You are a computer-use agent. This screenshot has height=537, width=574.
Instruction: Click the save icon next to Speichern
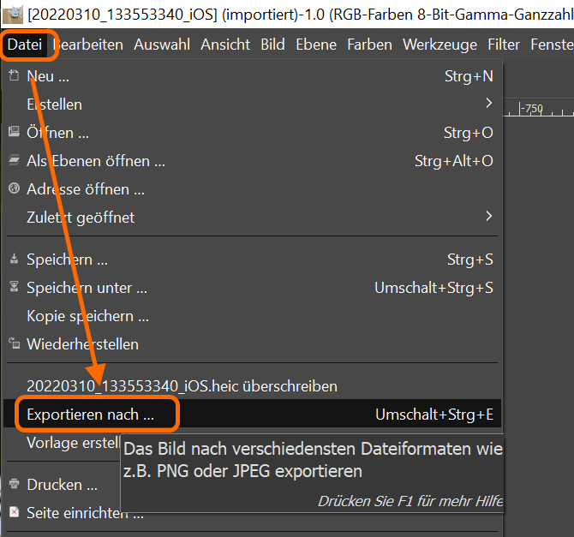(x=13, y=260)
